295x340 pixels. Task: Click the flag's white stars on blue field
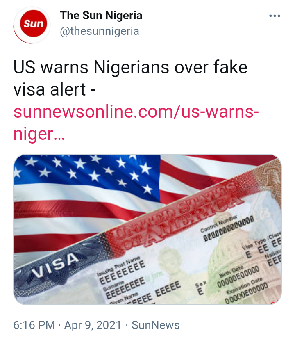[x=86, y=171]
